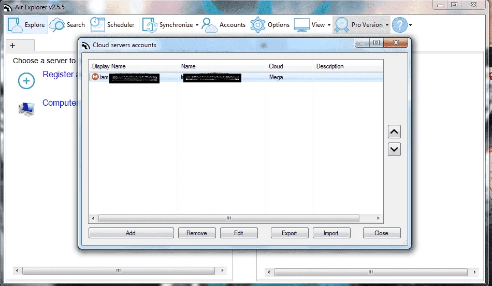Image resolution: width=492 pixels, height=286 pixels.
Task: Click the Import accounts button
Action: click(331, 233)
